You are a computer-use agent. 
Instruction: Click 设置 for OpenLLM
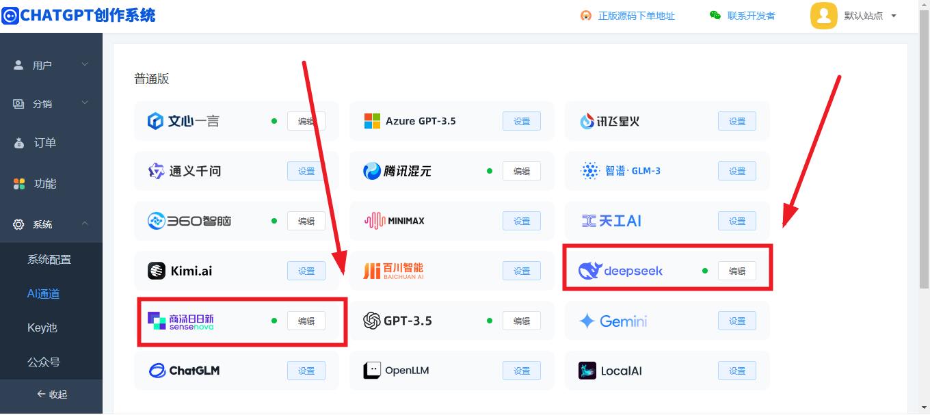pos(522,371)
